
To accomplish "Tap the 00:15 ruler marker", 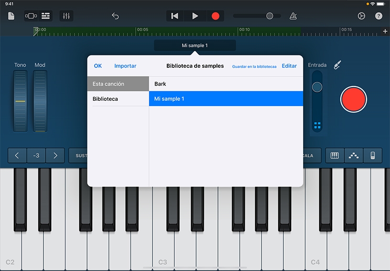I will point(347,30).
